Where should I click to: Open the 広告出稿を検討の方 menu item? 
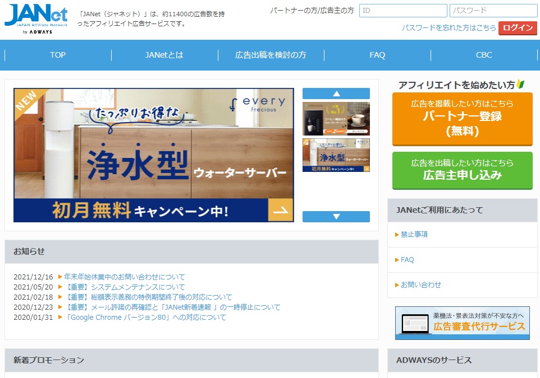point(271,55)
